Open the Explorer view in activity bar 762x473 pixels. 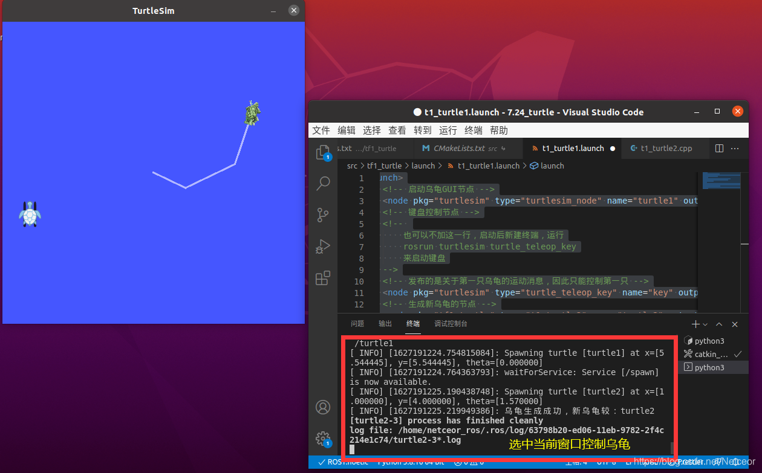coord(323,153)
